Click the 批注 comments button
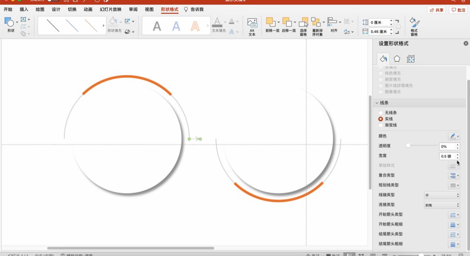 458,10
